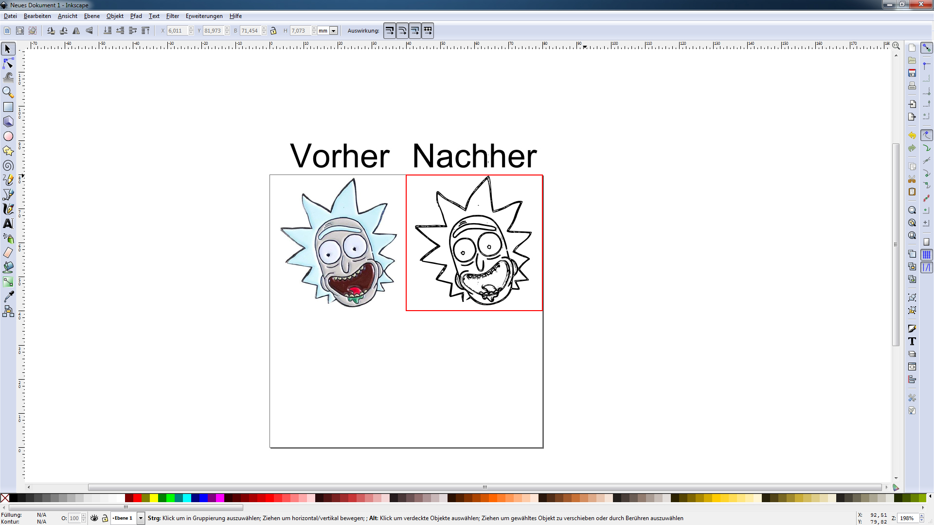Select the Spray objects tool
Screen dimensions: 934x525
click(x=8, y=238)
